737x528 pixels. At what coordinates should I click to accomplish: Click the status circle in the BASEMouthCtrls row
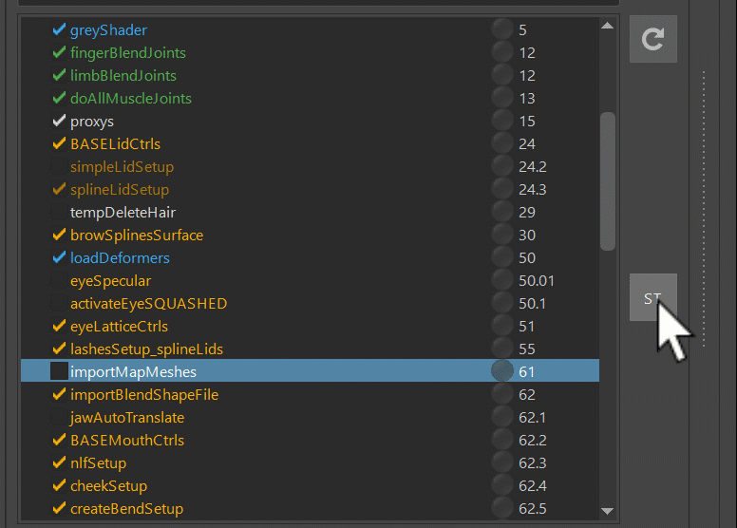tap(502, 440)
